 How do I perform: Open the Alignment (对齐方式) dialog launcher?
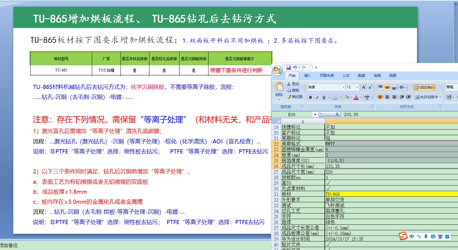pos(441,106)
